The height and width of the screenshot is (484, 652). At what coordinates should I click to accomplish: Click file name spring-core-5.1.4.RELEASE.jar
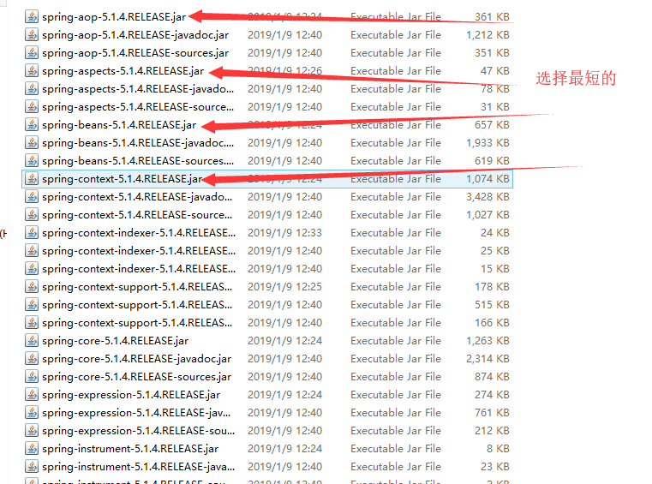[x=115, y=341]
